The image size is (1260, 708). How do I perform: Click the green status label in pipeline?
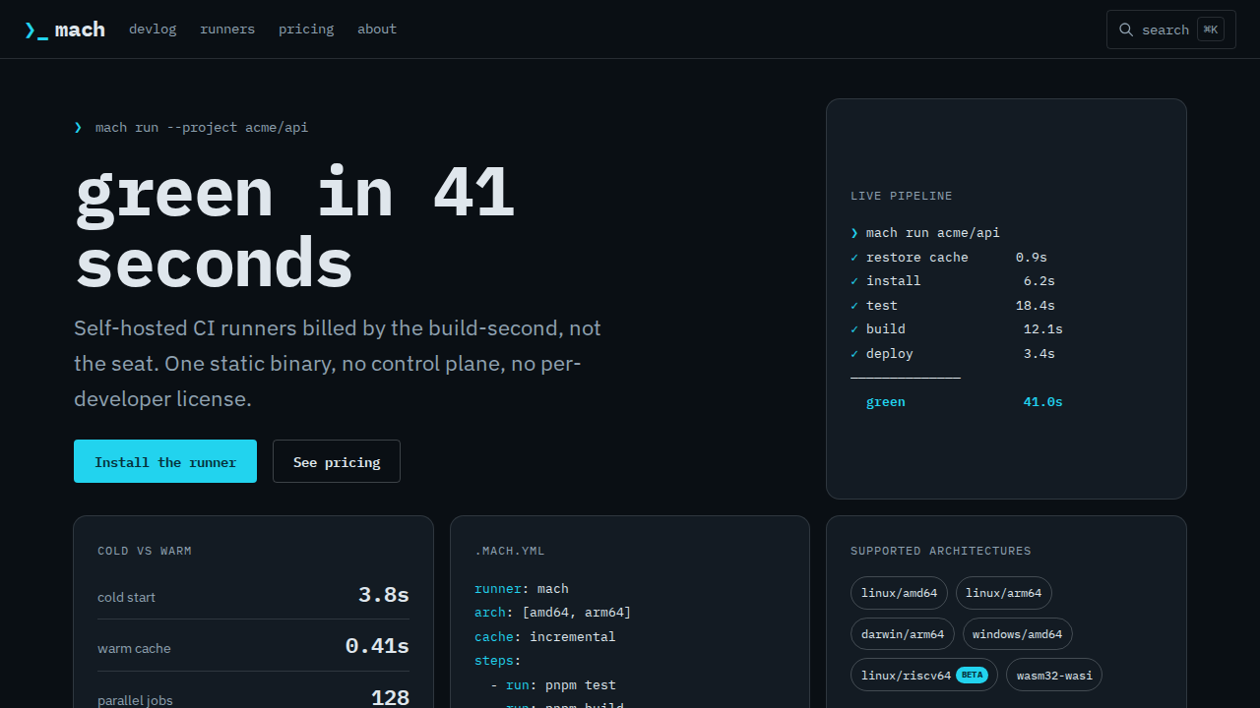point(886,402)
